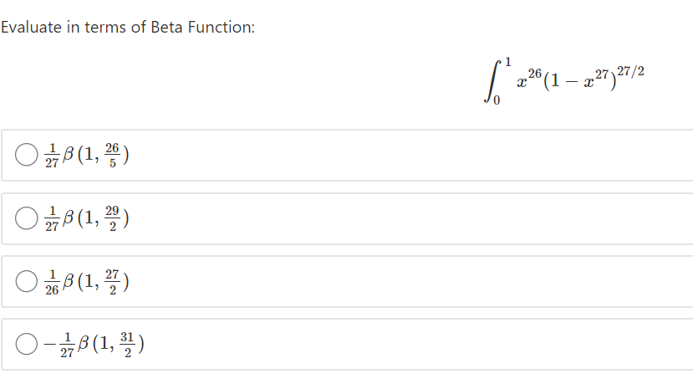Select the radio button for β(1, 26/5)
Image resolution: width=693 pixels, height=389 pixels.
pos(26,155)
